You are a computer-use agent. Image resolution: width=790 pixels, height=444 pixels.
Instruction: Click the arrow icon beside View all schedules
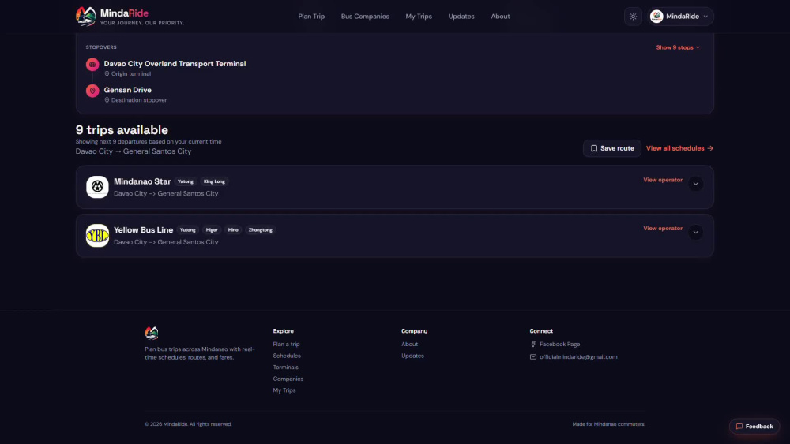coord(710,148)
